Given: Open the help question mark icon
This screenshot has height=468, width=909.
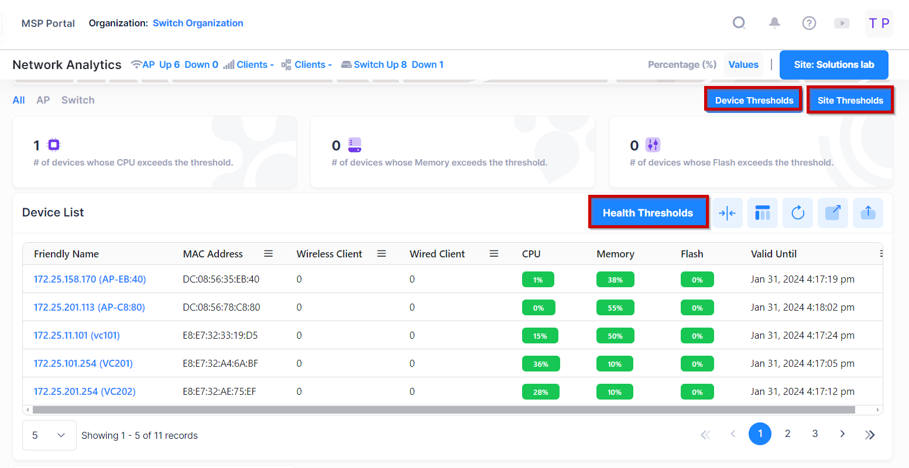Looking at the screenshot, I should click(809, 23).
